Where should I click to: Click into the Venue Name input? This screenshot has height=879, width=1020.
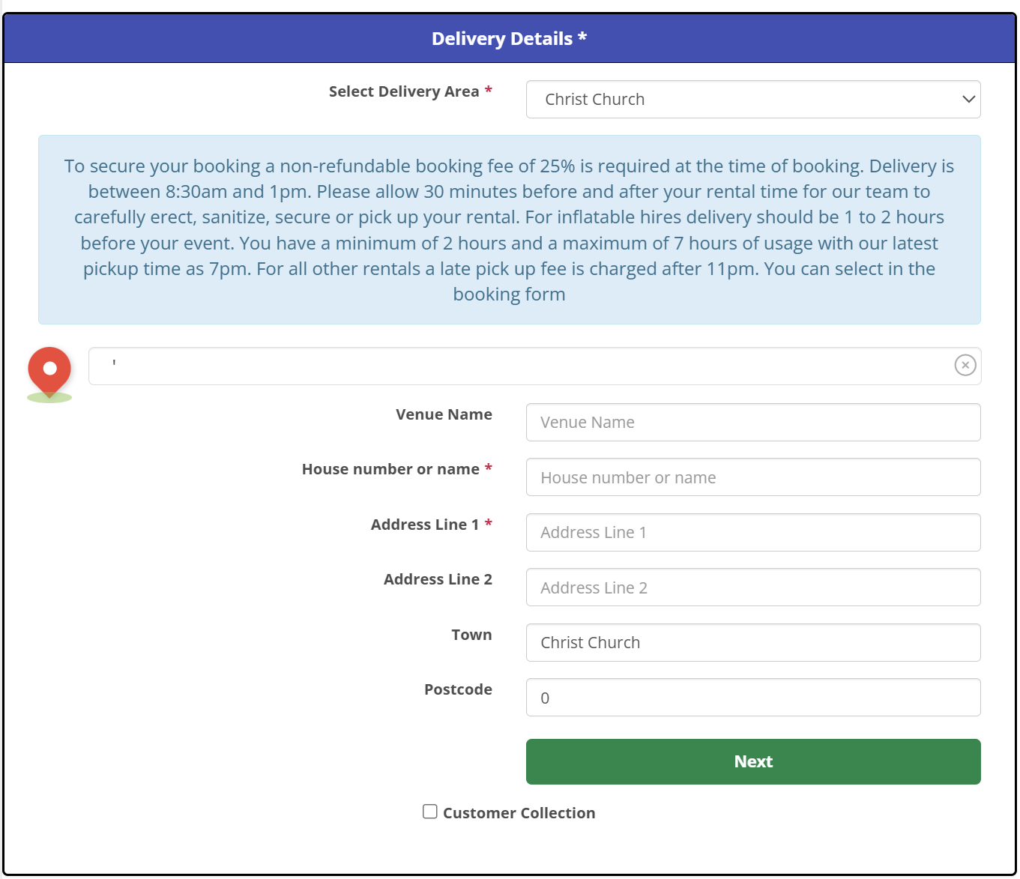[752, 423]
